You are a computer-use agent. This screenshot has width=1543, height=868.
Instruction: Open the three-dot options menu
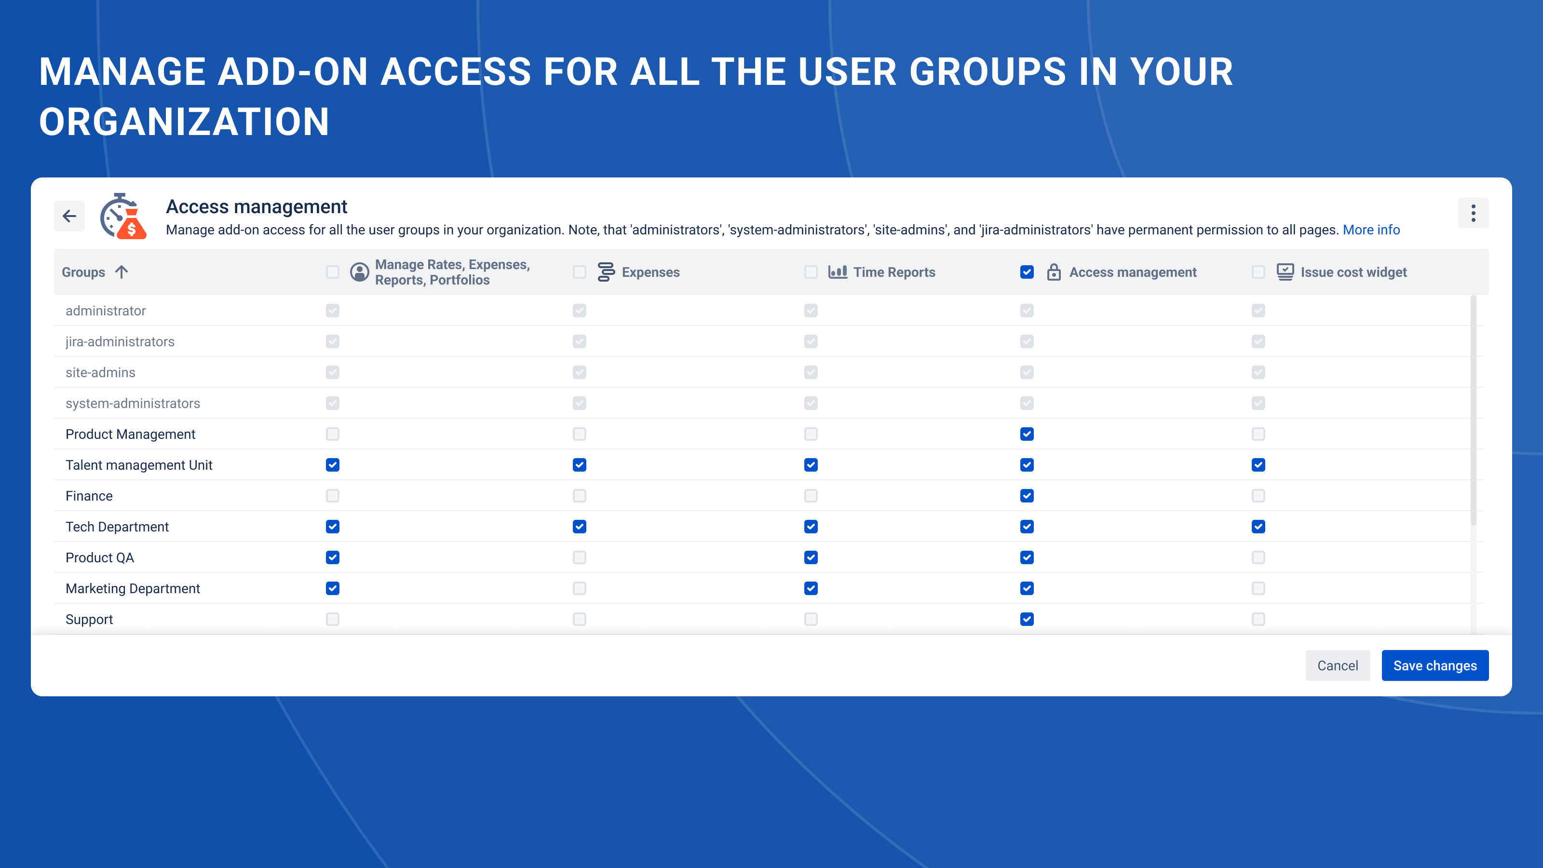(x=1473, y=213)
